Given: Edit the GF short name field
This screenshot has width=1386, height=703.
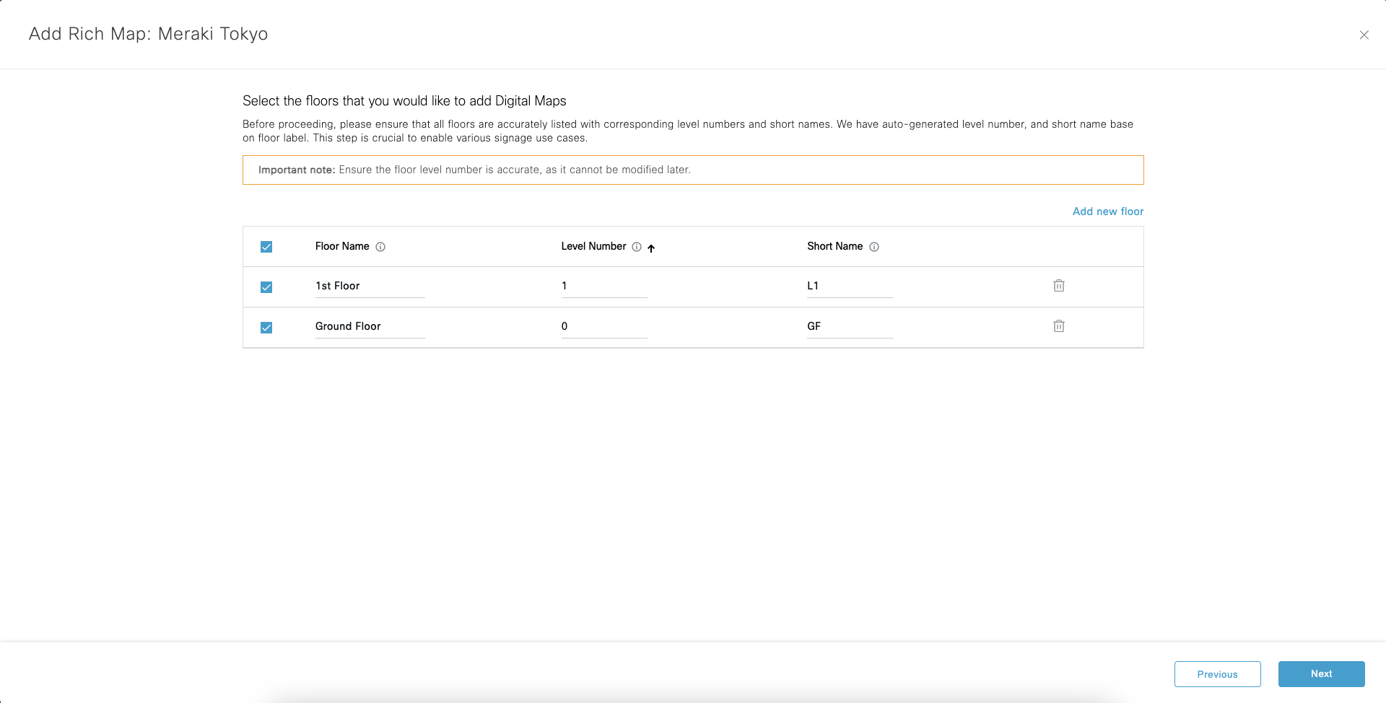Looking at the screenshot, I should tap(850, 326).
